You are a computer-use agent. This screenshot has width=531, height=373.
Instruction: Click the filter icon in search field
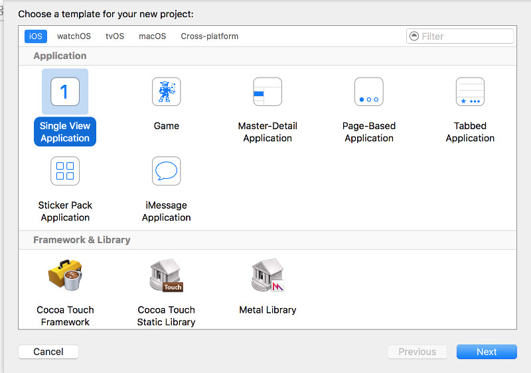coord(415,36)
